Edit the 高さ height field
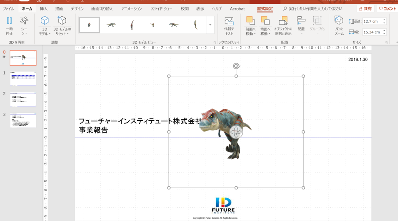The image size is (398, 221). point(372,21)
